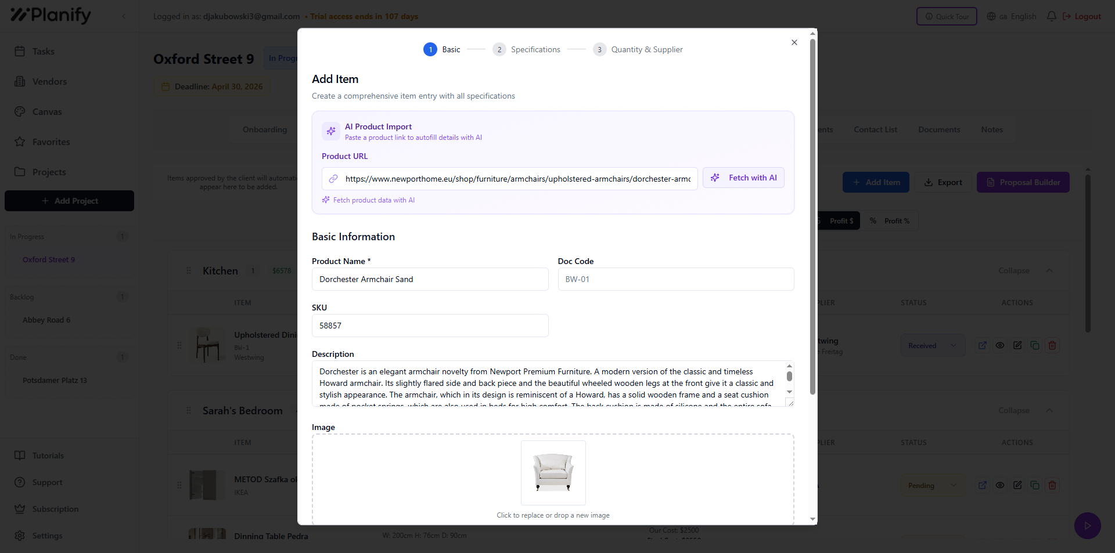Screen dimensions: 1115x553
Task: Switch to Profit $ view
Action: [839, 221]
